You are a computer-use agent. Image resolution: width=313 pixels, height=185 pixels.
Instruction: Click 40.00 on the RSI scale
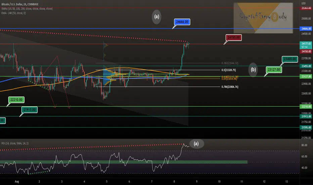tap(304, 168)
